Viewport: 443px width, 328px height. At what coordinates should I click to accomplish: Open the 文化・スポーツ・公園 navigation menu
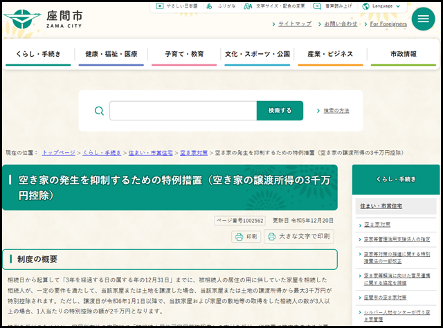(x=257, y=54)
